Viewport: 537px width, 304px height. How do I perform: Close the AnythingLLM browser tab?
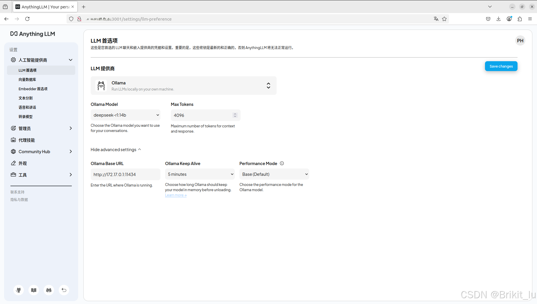[x=73, y=7]
